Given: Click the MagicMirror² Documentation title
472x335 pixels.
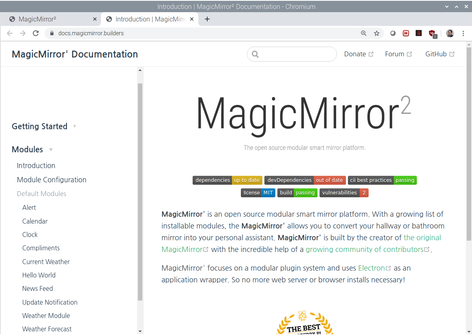Looking at the screenshot, I should (x=75, y=54).
